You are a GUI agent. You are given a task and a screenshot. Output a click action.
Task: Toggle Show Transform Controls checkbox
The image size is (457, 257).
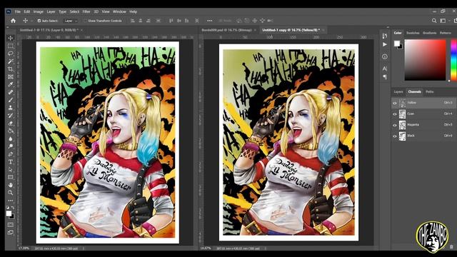pos(86,21)
